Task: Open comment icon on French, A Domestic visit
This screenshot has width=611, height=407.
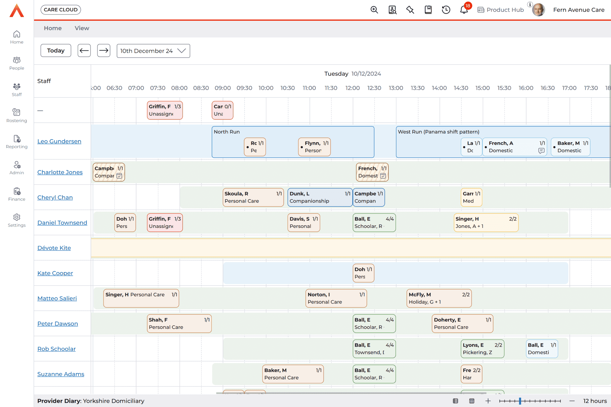Action: tap(541, 151)
